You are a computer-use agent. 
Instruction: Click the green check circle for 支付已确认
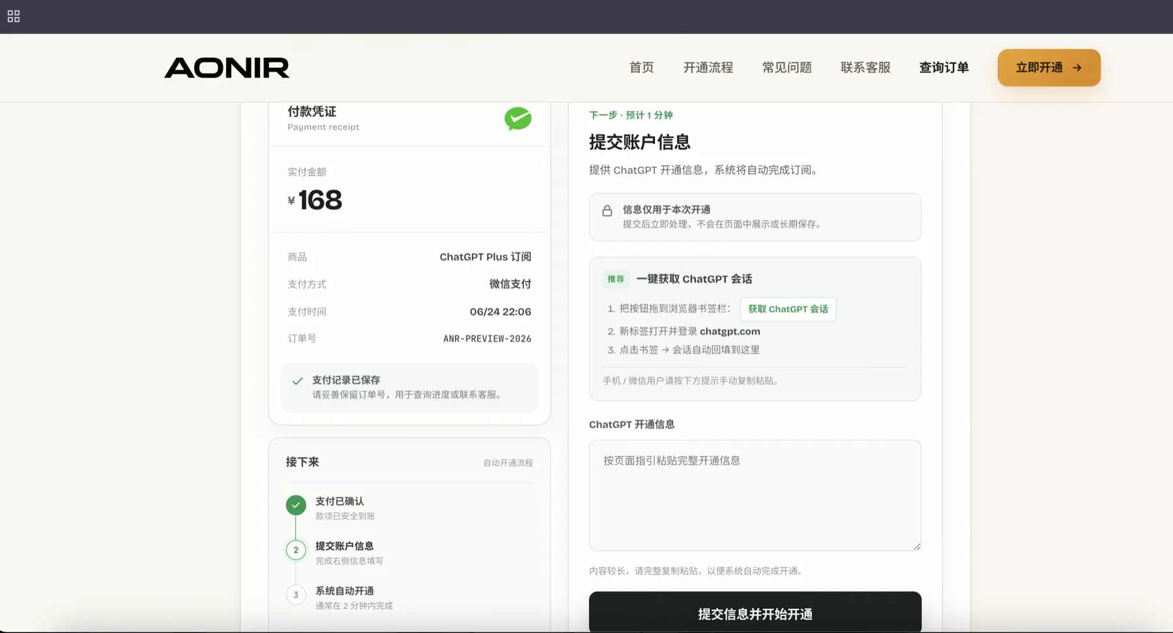coord(296,505)
